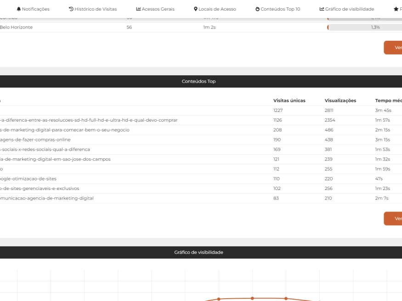402x301 pixels.
Task: Click the star icon in the top navigation
Action: [x=396, y=9]
